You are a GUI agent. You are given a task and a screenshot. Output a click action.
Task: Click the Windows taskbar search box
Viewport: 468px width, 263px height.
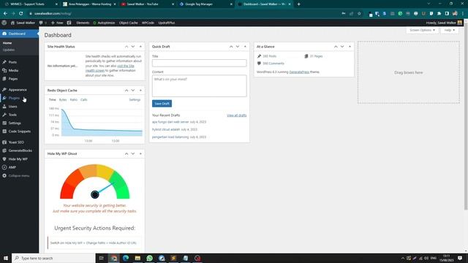(53, 258)
